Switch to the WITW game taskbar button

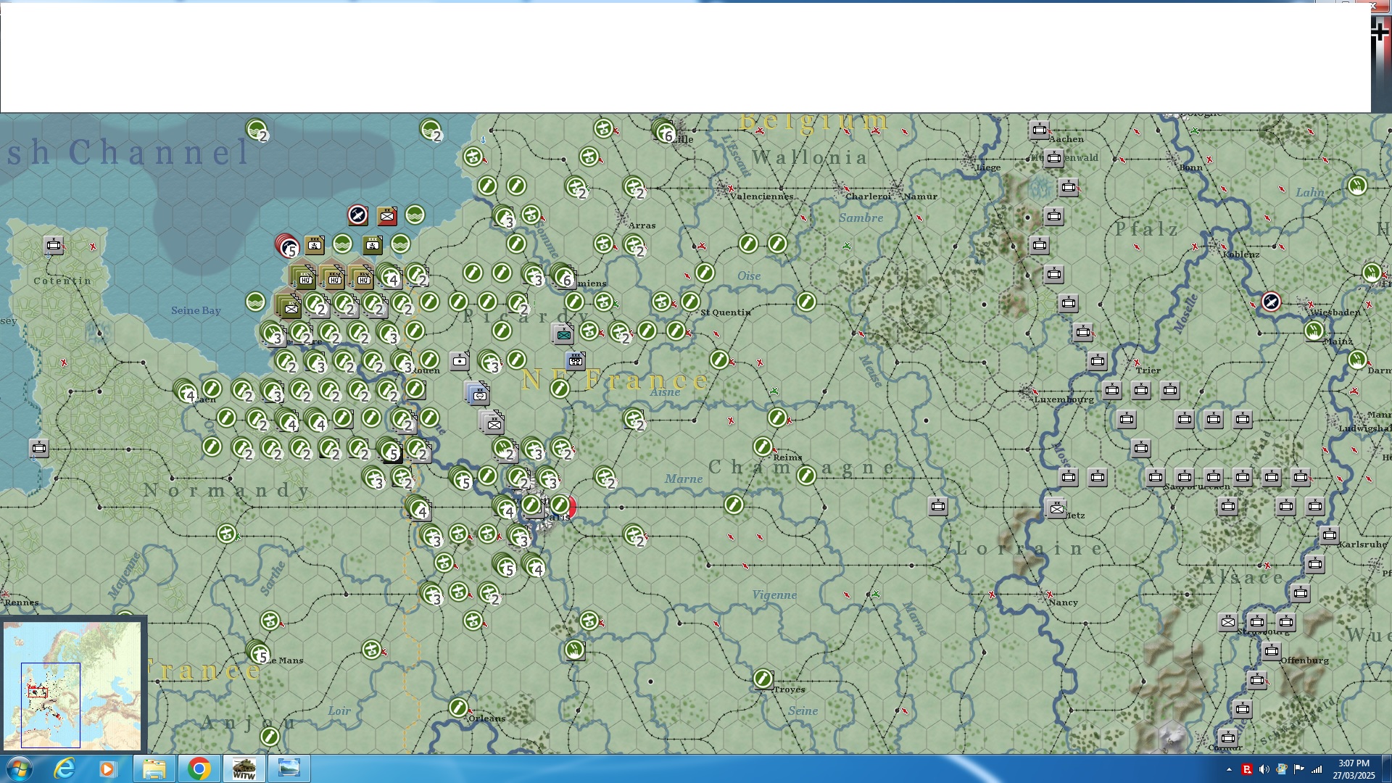[x=244, y=768]
